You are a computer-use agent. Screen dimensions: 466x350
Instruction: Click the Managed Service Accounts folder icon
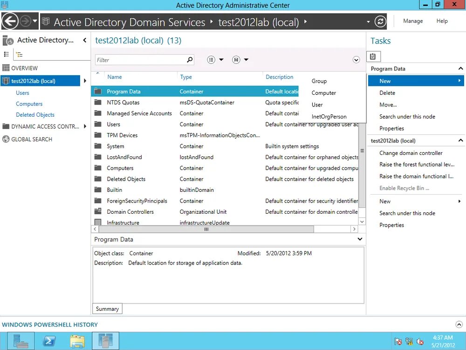coord(98,113)
